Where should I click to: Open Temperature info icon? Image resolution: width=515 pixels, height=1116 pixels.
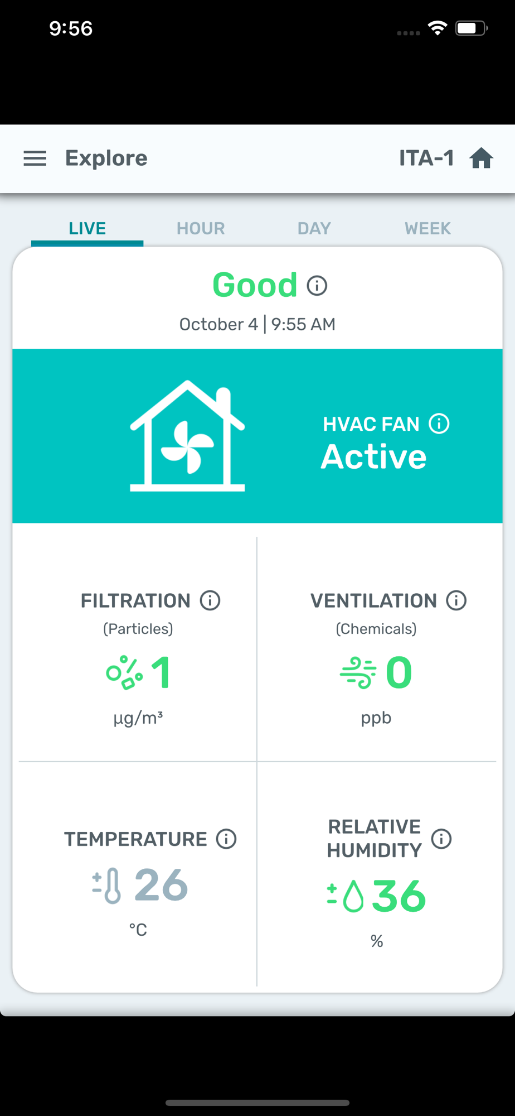(226, 839)
